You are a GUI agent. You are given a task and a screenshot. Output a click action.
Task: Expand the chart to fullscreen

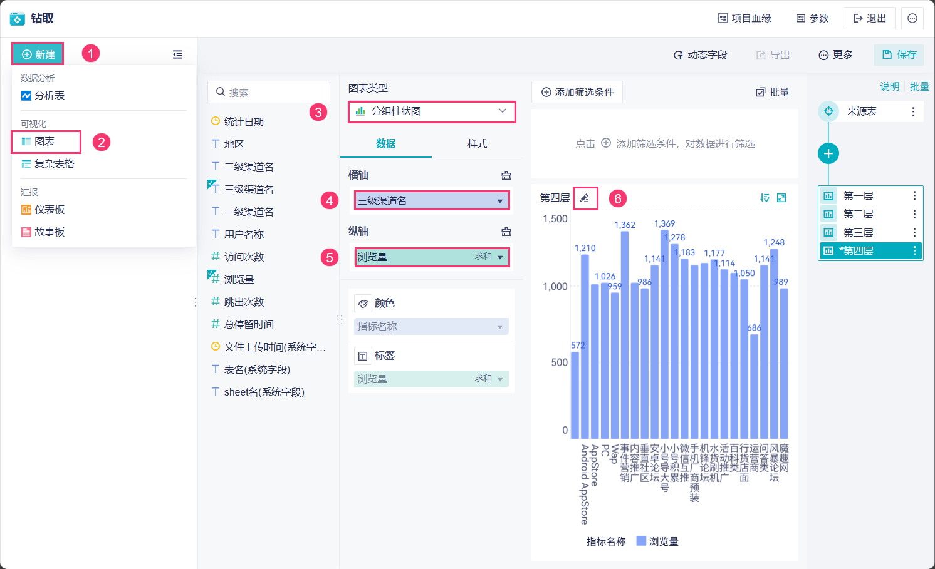781,198
